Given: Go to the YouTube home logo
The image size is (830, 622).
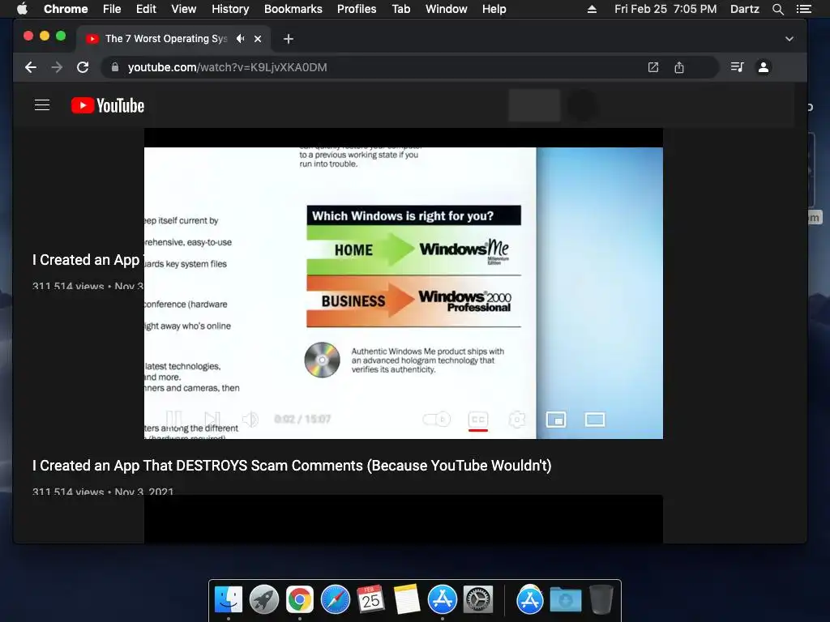Looking at the screenshot, I should pyautogui.click(x=108, y=105).
